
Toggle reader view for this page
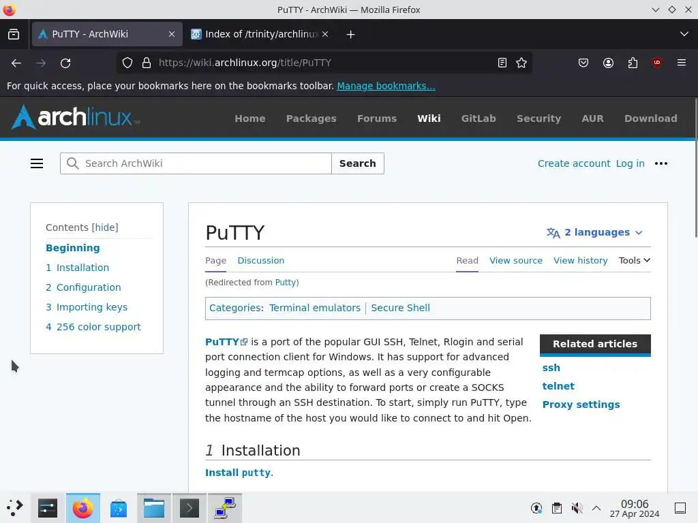coord(502,63)
